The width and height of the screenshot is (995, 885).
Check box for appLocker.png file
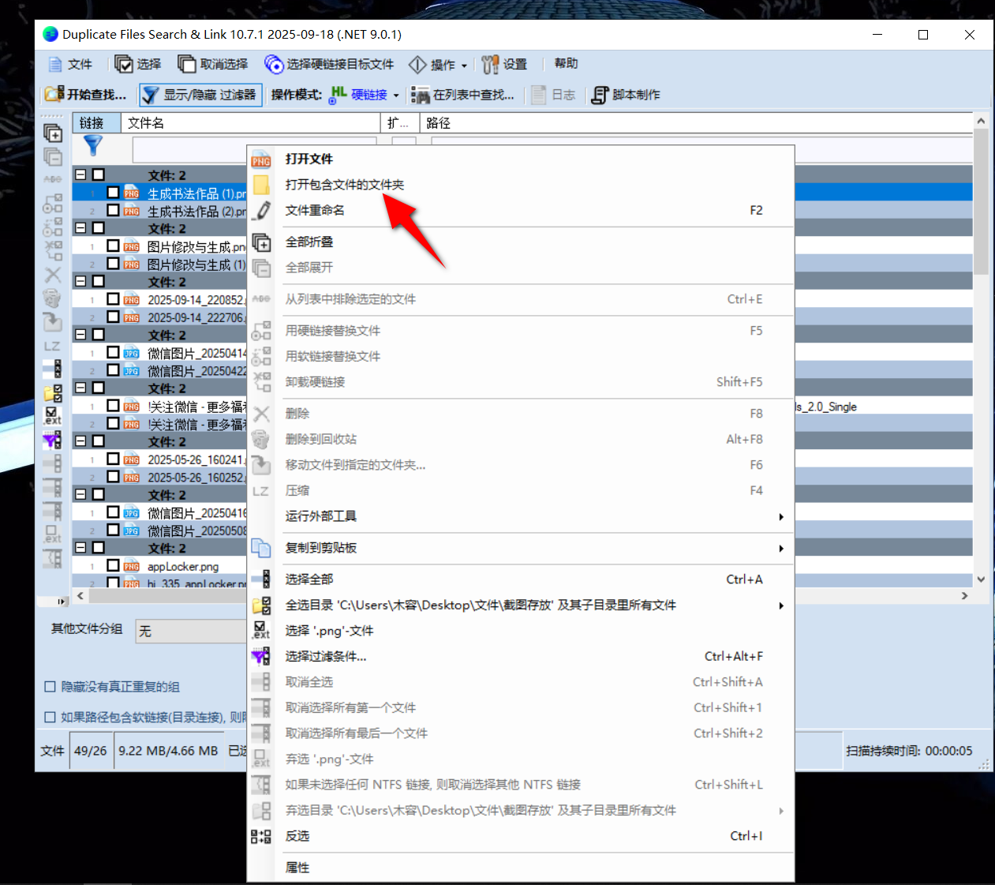113,565
